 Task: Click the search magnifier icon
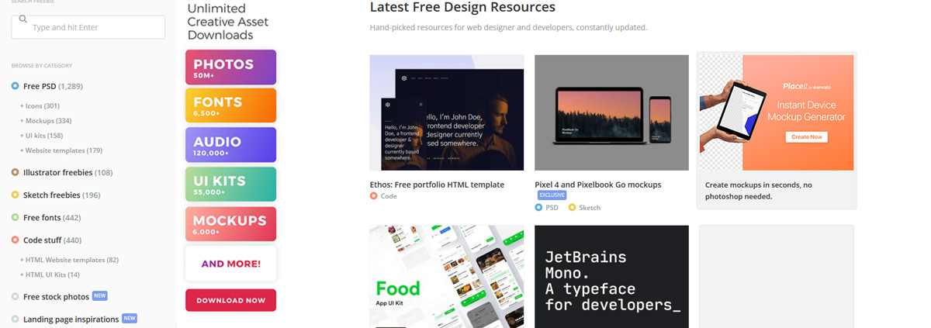[x=23, y=19]
